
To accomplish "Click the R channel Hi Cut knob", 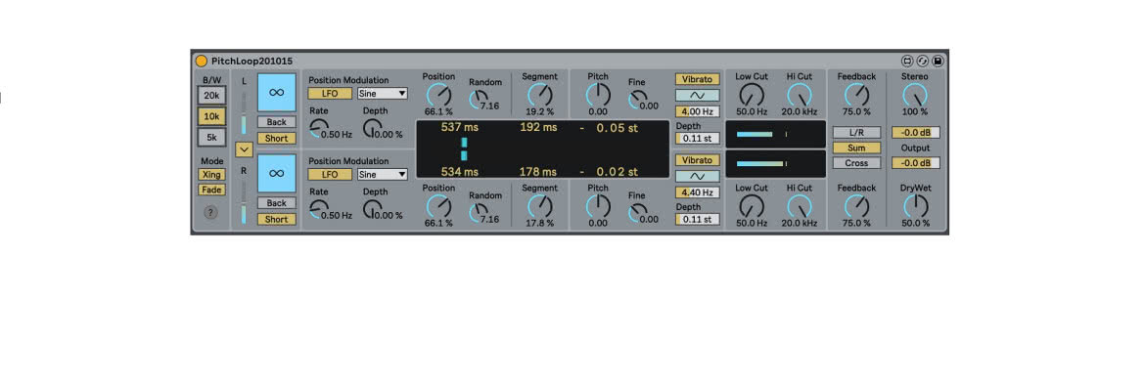I will [x=800, y=206].
